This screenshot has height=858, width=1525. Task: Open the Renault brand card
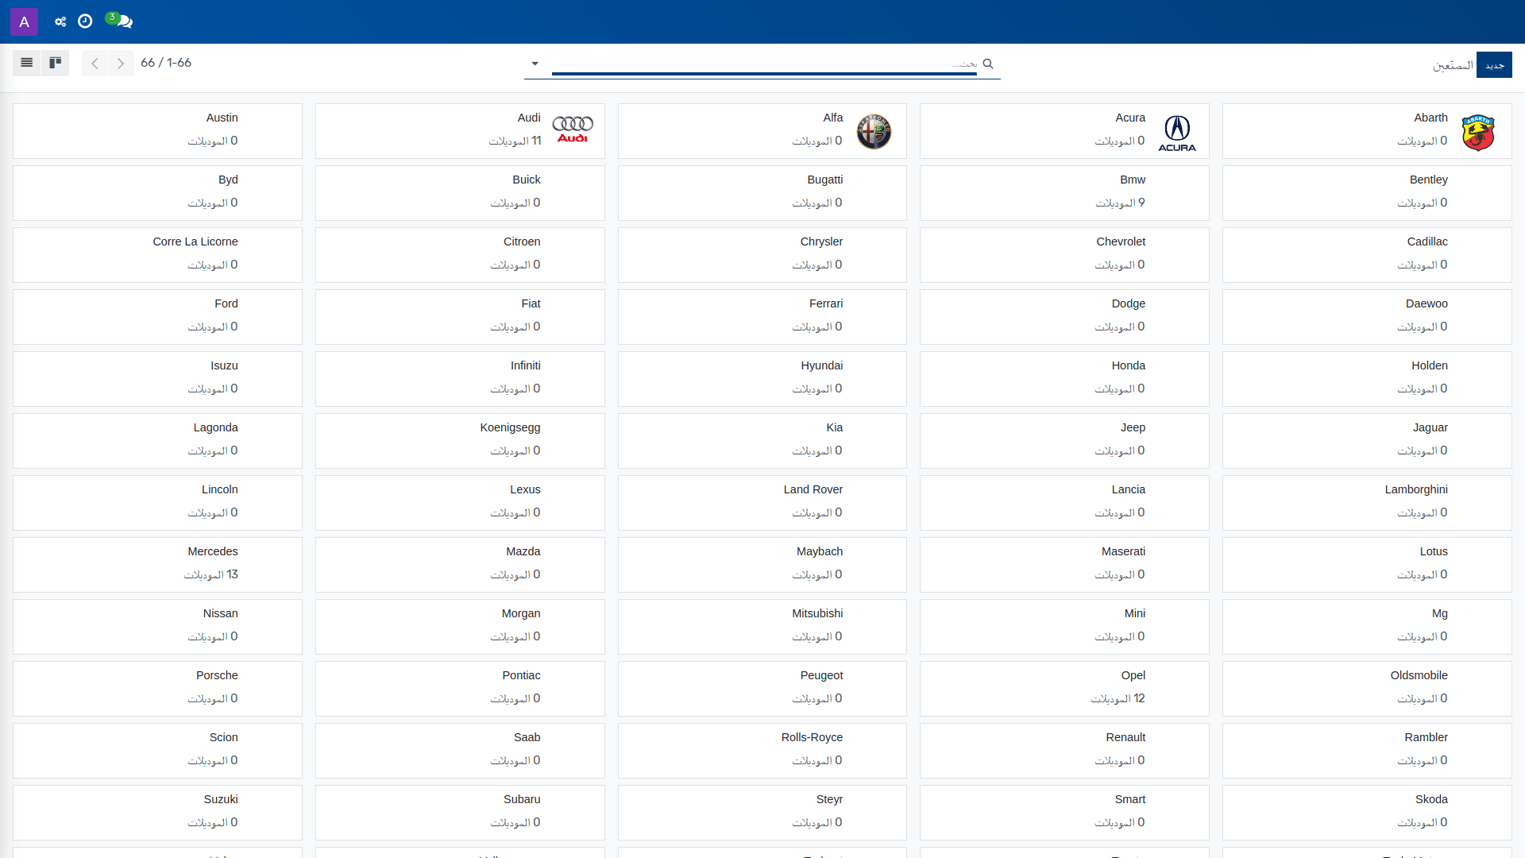pos(1064,751)
